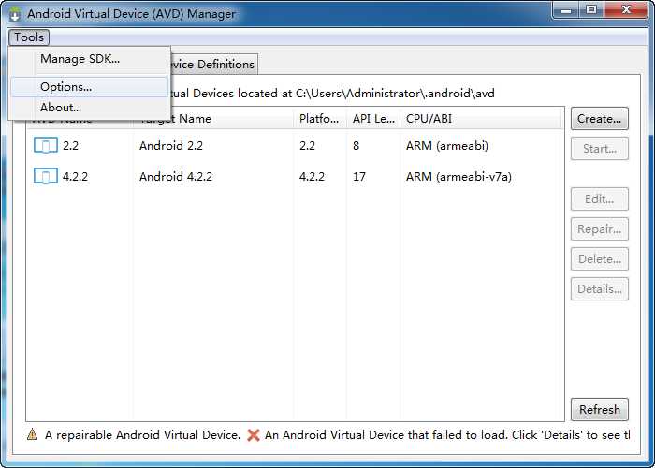Click the Delete... button
The height and width of the screenshot is (468, 655).
(x=600, y=259)
